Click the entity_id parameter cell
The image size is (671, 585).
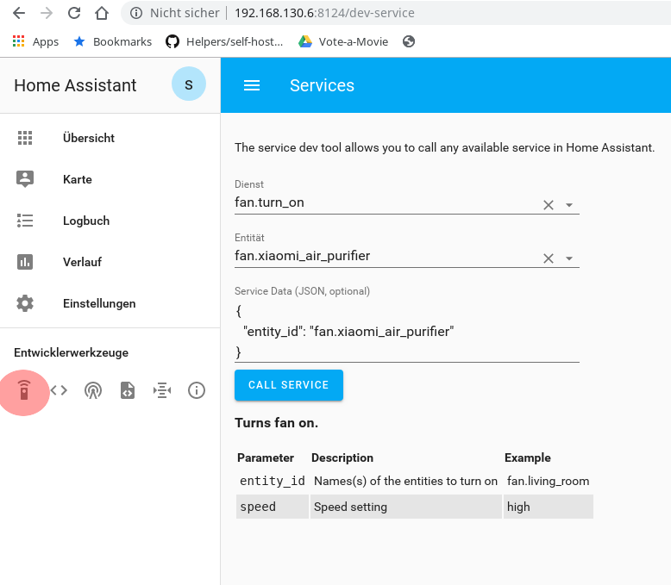[273, 481]
